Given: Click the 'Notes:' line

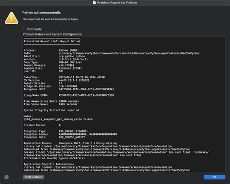Looking at the screenshot, I should coord(28,116).
